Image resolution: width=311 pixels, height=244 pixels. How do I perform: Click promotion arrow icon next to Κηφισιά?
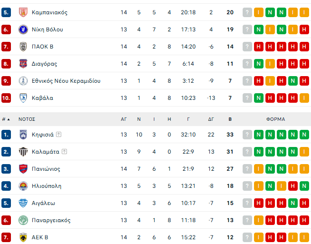[59, 135]
